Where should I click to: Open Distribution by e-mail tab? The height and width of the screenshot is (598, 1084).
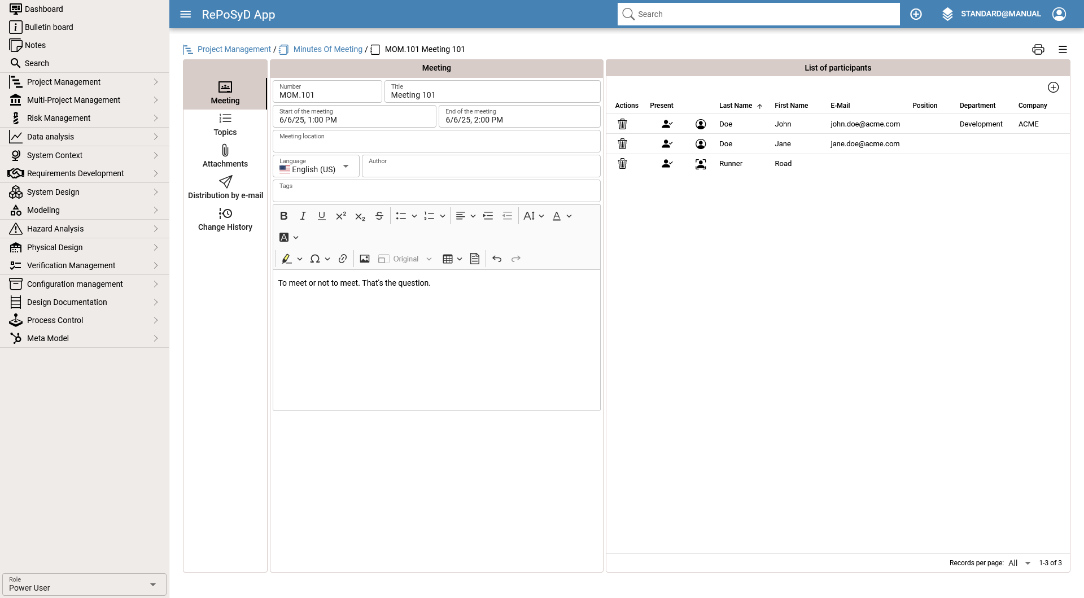[225, 188]
